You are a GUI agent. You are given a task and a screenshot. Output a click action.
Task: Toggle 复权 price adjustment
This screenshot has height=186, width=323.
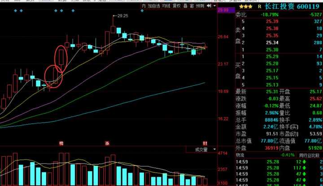pyautogui.click(x=177, y=6)
